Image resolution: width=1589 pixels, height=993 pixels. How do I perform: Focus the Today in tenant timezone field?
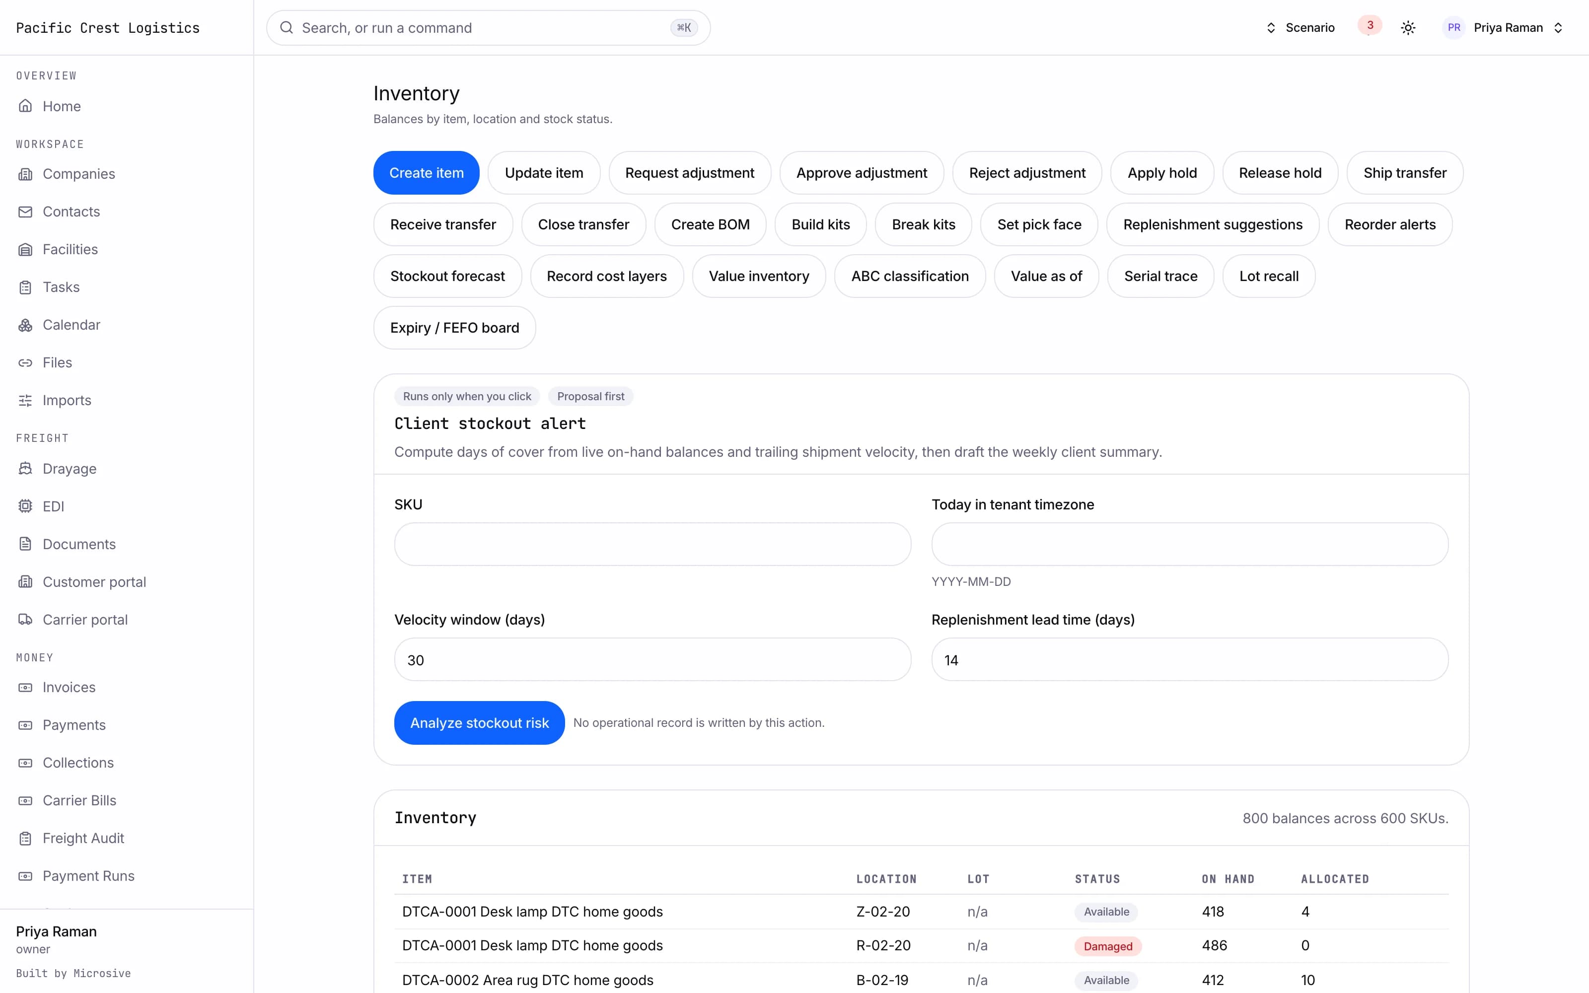tap(1189, 544)
